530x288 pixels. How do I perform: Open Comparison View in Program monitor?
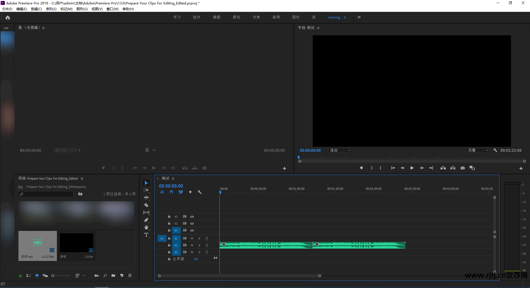pyautogui.click(x=472, y=168)
